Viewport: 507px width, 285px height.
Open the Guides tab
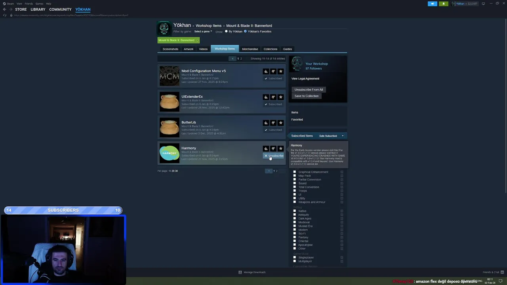coord(288,49)
